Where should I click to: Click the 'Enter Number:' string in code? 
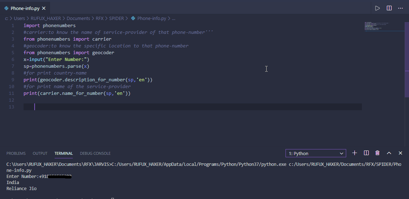point(66,60)
